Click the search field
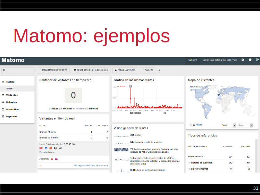This screenshot has width=260, height=195. [x=18, y=70]
